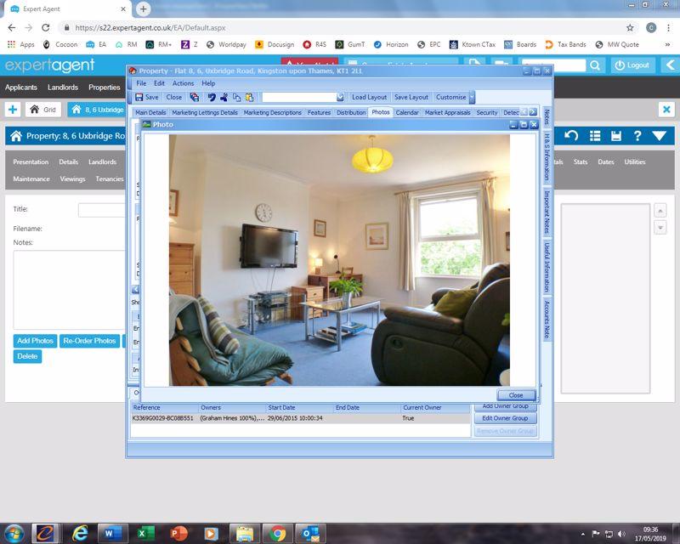Image resolution: width=680 pixels, height=544 pixels.
Task: Switch to the Calendar tab
Action: coord(407,112)
